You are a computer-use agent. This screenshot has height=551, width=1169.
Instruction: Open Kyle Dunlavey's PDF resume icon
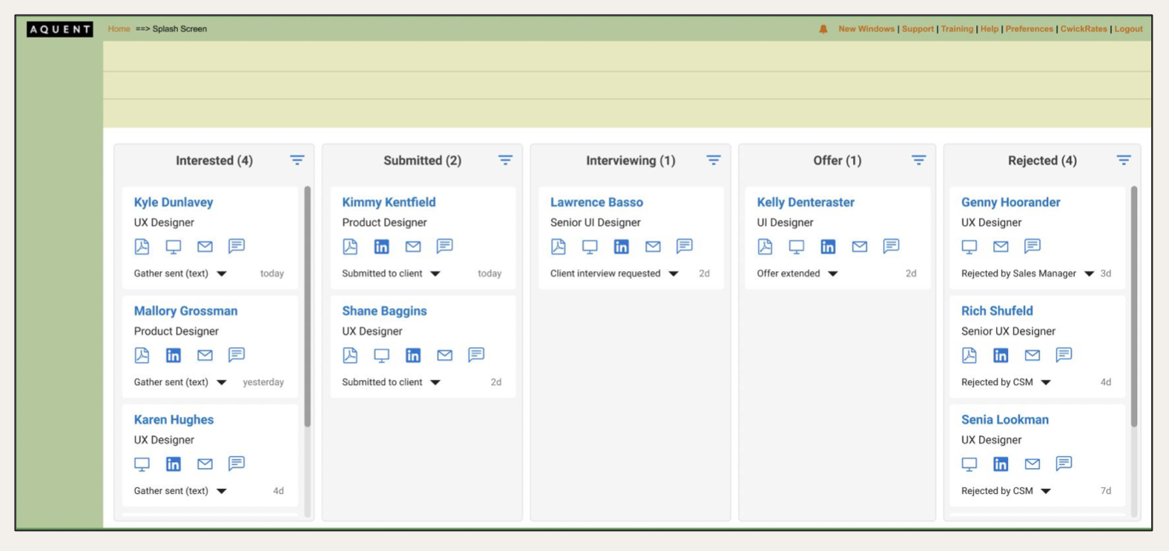pos(142,247)
